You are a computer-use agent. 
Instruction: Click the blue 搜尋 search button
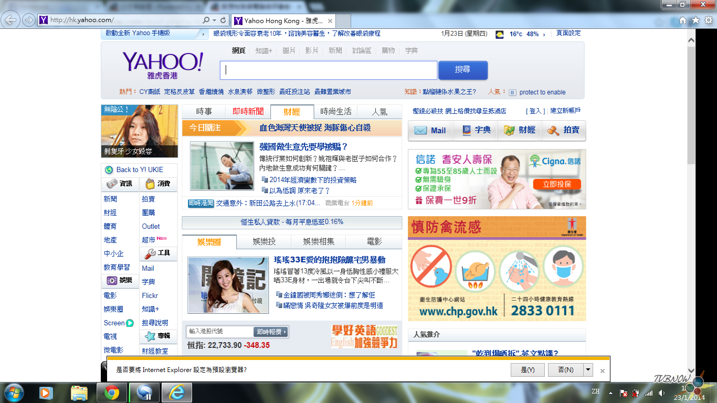coord(463,70)
